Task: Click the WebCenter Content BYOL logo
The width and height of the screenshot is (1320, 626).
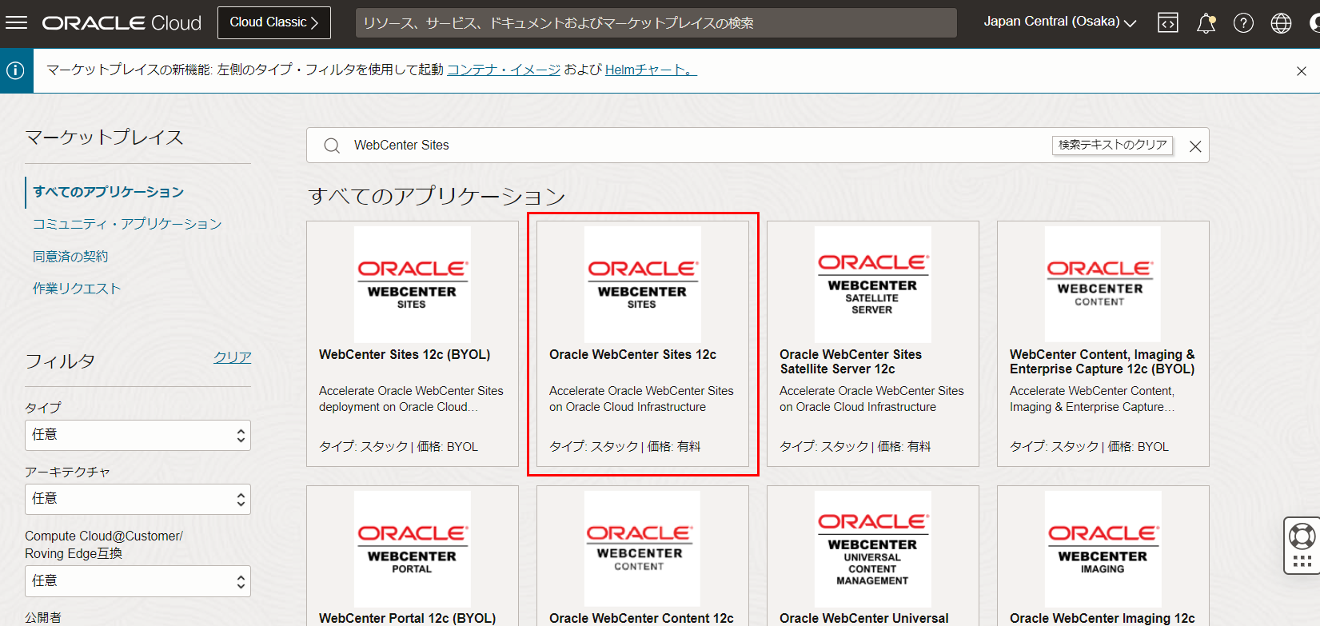Action: (x=1103, y=285)
